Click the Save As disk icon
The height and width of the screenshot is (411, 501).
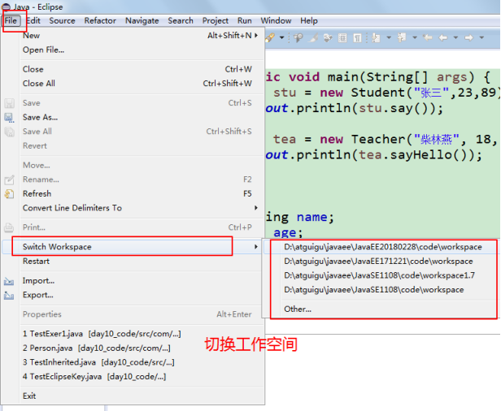coord(9,118)
